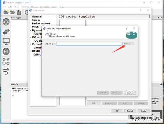Open the Device menu
Screen dimensions: 164x124
tap(34, 7)
